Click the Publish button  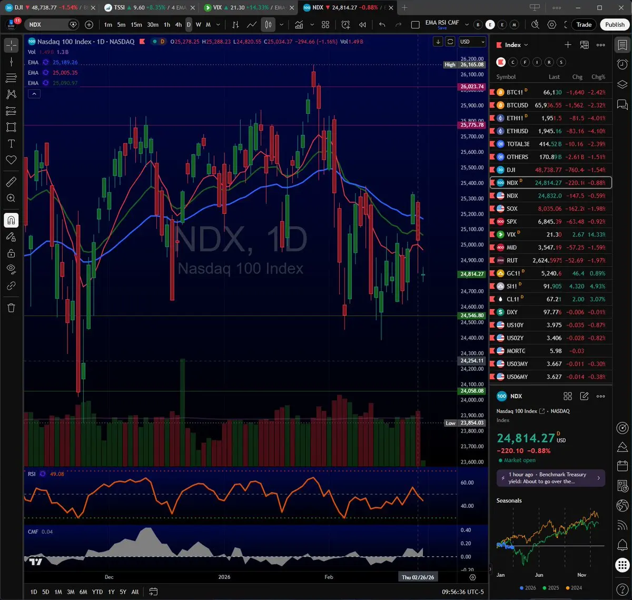615,25
